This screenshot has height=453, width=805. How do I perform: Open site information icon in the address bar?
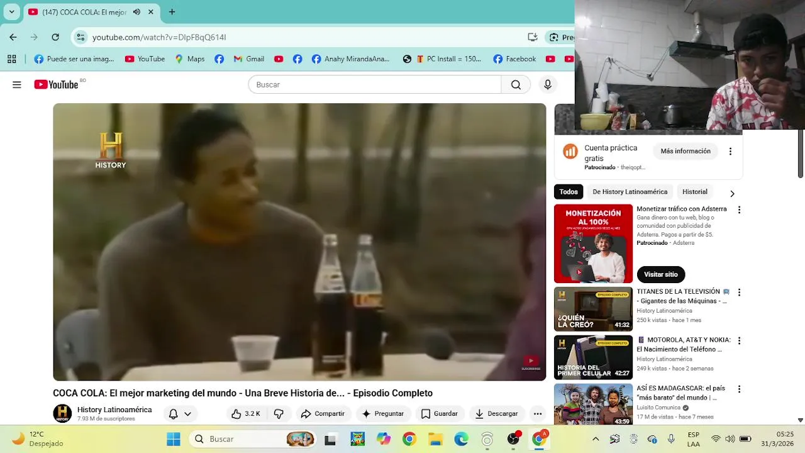(x=80, y=37)
